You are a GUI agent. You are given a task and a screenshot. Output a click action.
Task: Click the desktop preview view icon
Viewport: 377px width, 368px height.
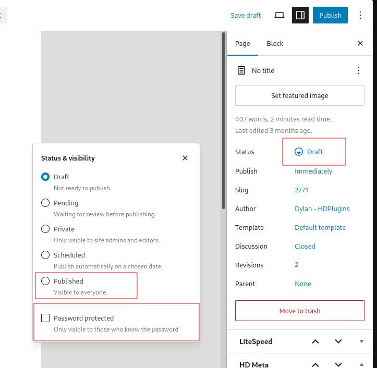coord(279,15)
